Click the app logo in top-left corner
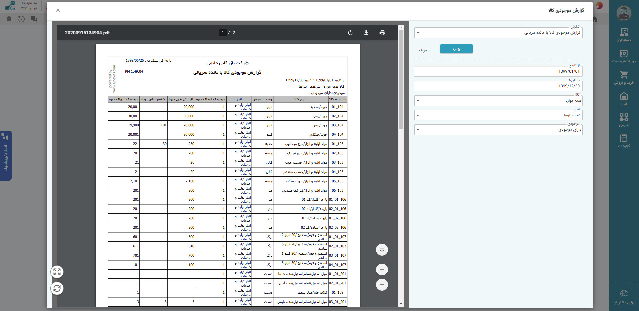 click(10, 6)
